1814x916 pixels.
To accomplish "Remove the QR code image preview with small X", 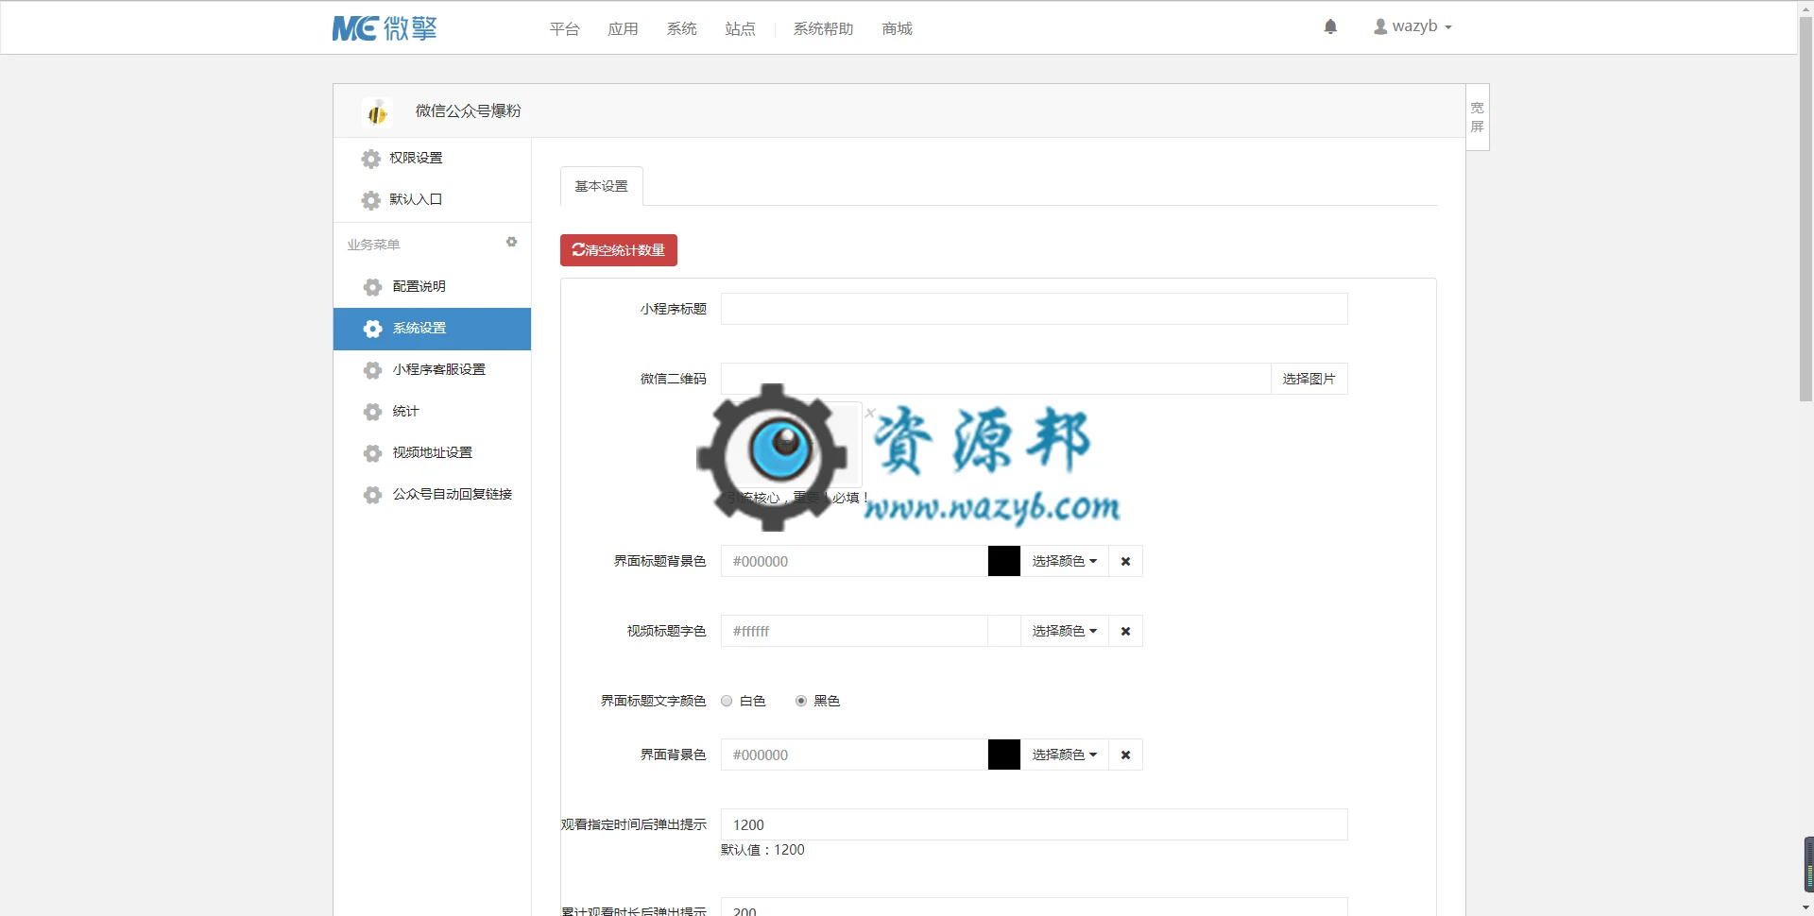I will point(870,413).
